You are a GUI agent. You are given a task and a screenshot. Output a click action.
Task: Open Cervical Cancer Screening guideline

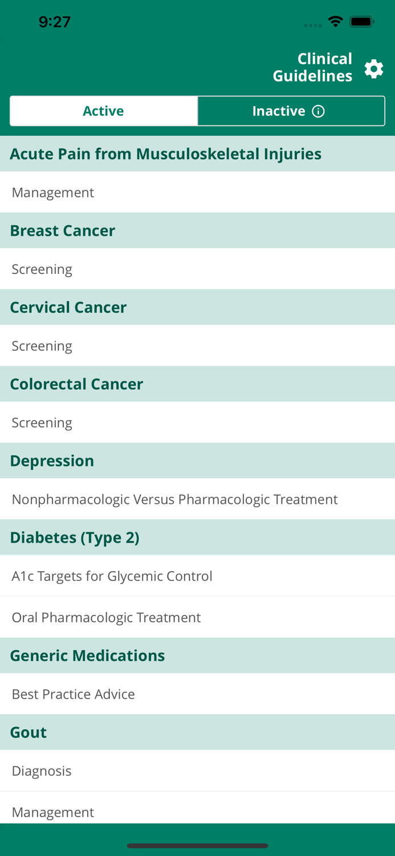click(42, 346)
